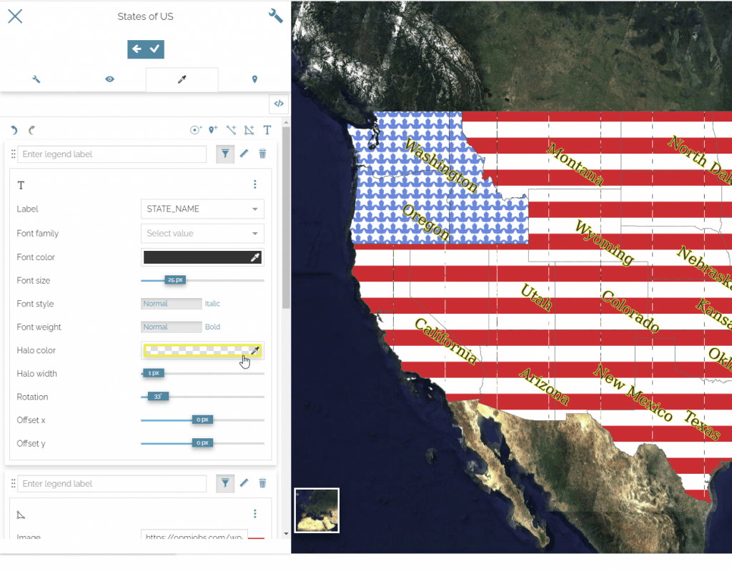Open the Label dropdown showing STATE_NAME
Image resolution: width=732 pixels, height=571 pixels.
[x=202, y=209]
